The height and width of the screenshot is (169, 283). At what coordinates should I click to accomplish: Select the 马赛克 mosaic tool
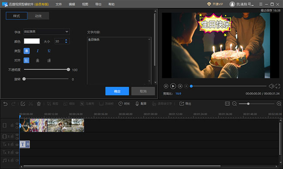pyautogui.click(x=87, y=104)
